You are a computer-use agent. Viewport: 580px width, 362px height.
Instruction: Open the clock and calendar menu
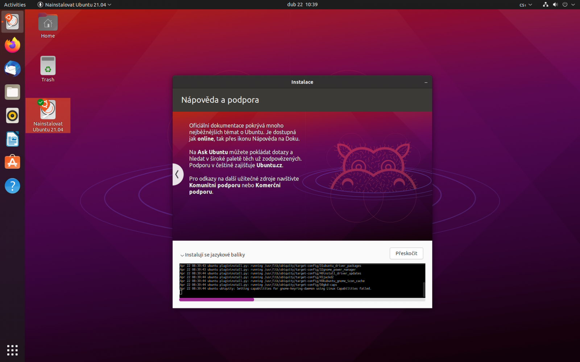coord(302,5)
